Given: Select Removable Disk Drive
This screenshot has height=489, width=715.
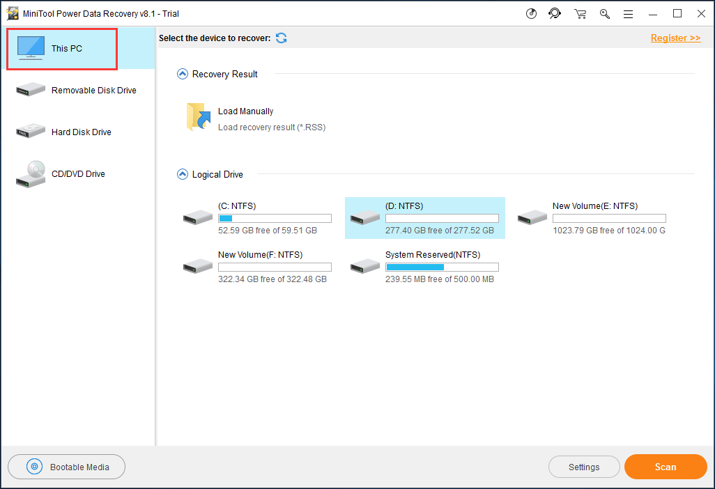Looking at the screenshot, I should tap(79, 91).
